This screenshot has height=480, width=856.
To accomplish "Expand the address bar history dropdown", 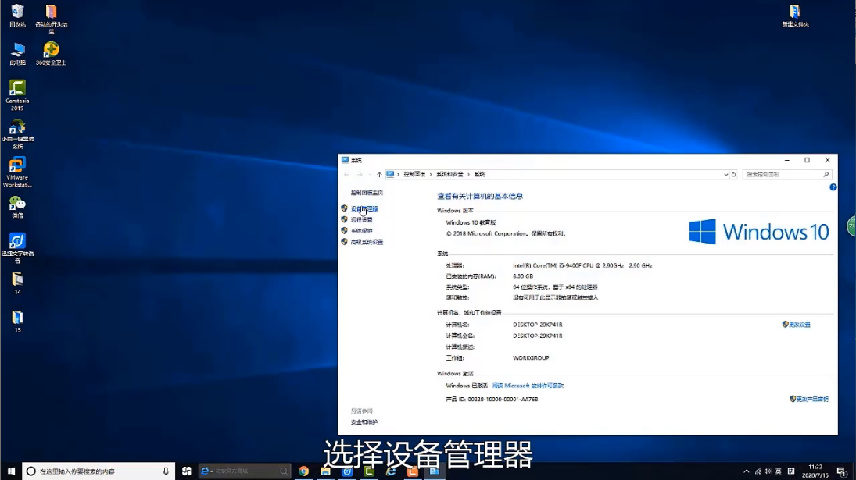I will [725, 175].
